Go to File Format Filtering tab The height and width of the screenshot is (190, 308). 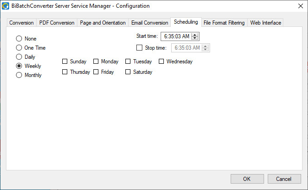[x=224, y=23]
